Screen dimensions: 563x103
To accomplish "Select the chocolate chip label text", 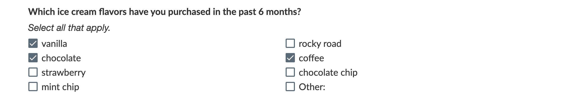I will tap(328, 73).
